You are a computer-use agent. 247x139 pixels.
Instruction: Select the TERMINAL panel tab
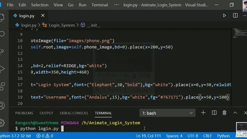[x=103, y=113]
